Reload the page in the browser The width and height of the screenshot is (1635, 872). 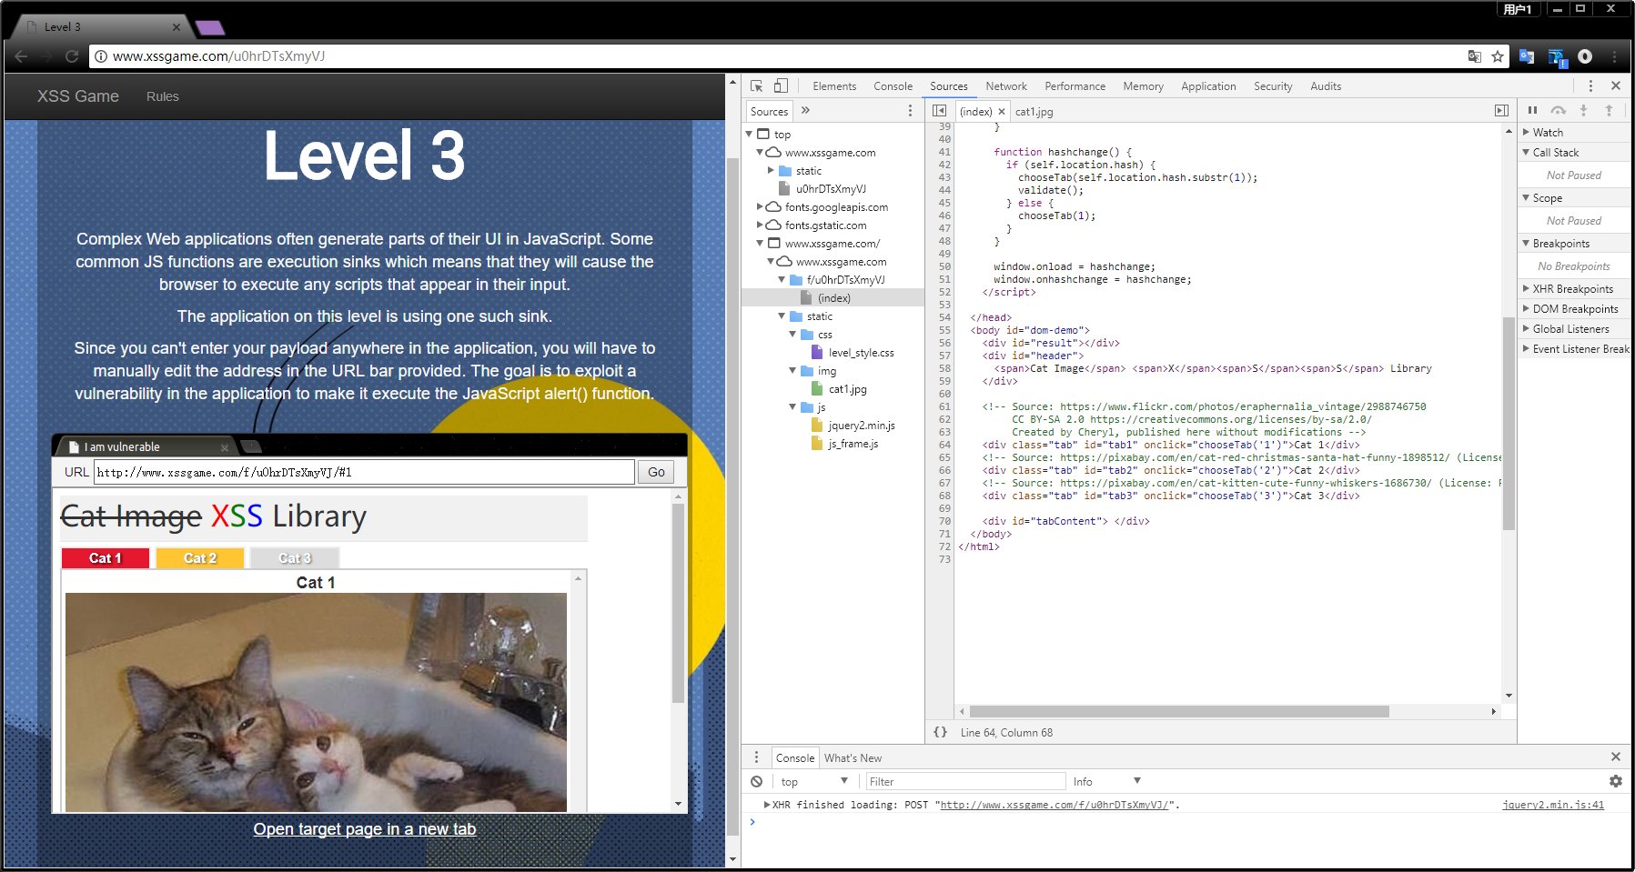coord(72,56)
